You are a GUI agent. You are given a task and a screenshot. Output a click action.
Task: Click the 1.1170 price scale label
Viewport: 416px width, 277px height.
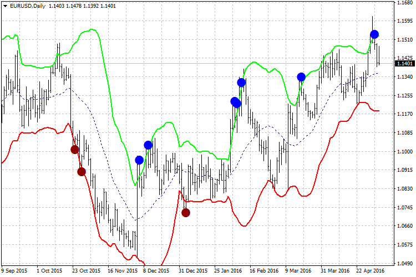pos(405,114)
